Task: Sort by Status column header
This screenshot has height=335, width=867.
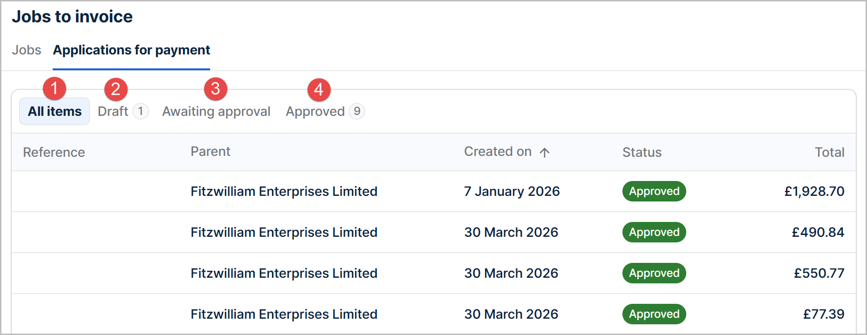Action: pyautogui.click(x=642, y=152)
